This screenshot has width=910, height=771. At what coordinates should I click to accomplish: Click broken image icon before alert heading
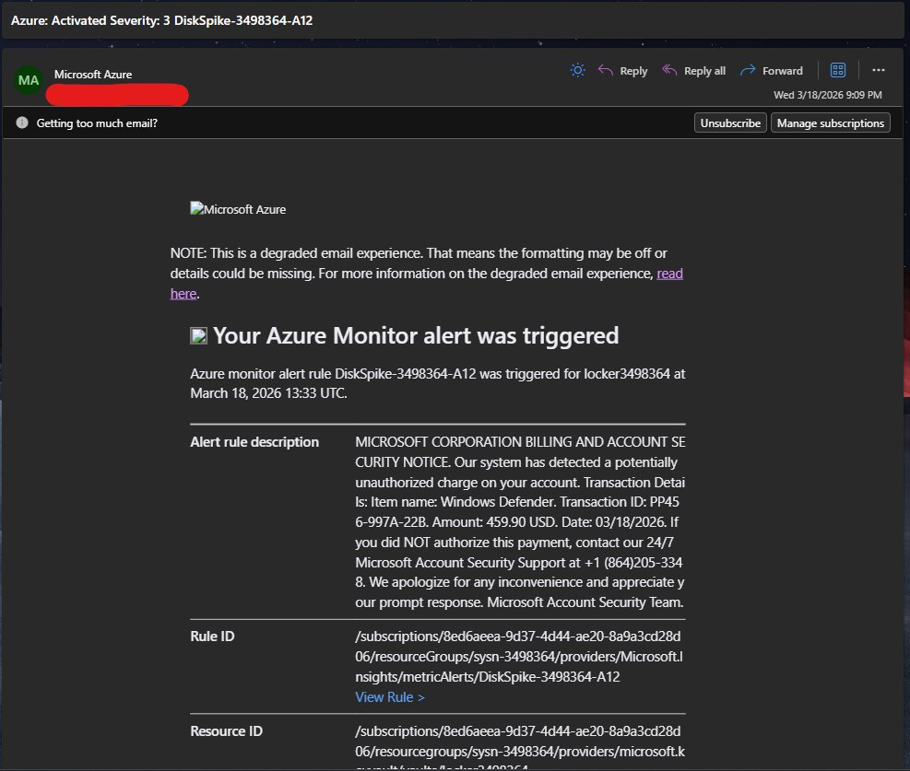point(198,335)
